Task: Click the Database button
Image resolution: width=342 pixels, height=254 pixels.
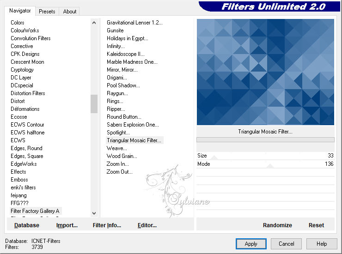Action: point(27,225)
